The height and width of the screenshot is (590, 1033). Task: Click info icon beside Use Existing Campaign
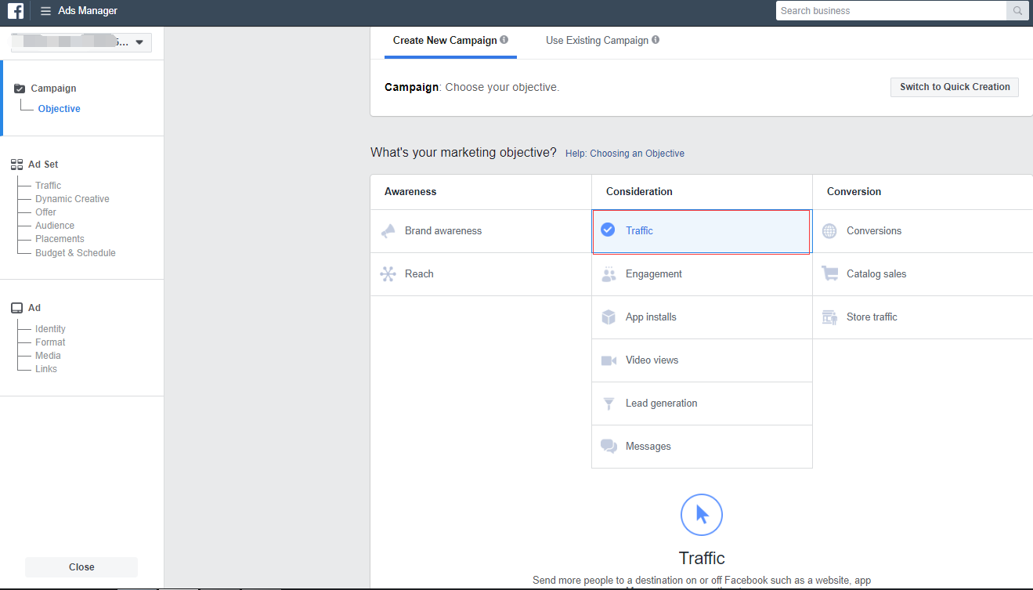(656, 40)
